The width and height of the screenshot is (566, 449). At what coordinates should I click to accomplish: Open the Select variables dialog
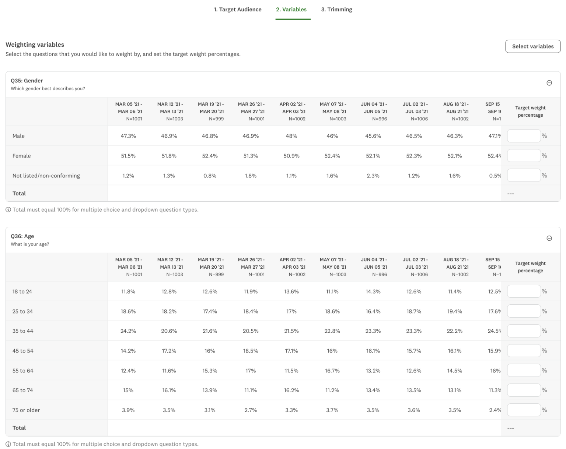pos(532,46)
